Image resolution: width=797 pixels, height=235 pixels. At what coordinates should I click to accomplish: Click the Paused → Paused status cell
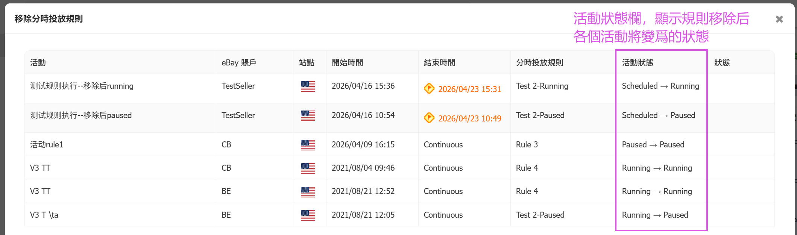pyautogui.click(x=653, y=145)
